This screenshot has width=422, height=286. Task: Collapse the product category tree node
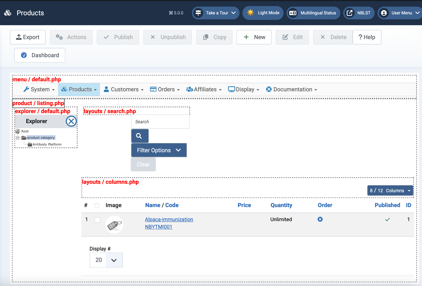tap(17, 138)
